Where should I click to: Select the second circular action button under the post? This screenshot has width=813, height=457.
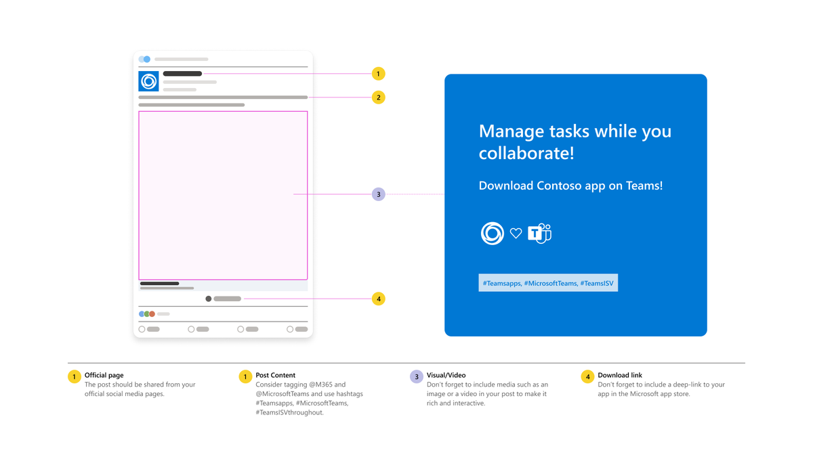pos(191,330)
